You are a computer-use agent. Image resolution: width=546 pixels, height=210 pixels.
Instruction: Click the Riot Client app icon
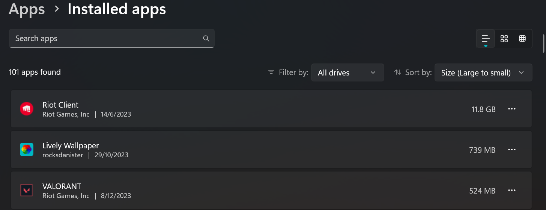pyautogui.click(x=27, y=109)
